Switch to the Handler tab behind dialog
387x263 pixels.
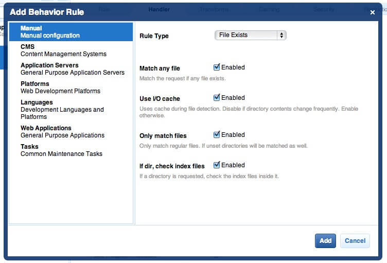click(159, 9)
